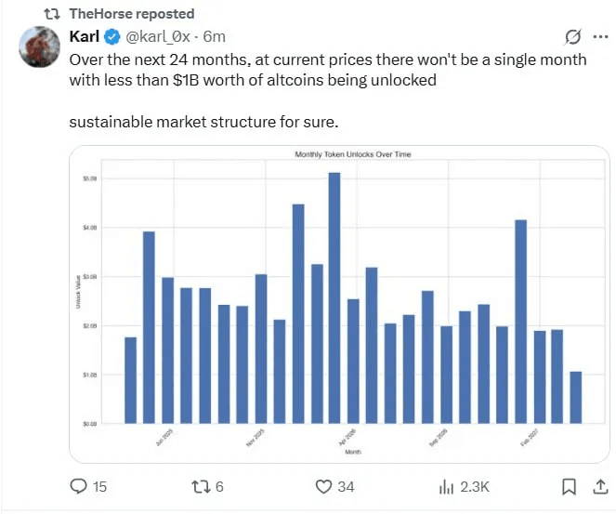
Task: Click the 34 likes count
Action: pos(346,485)
